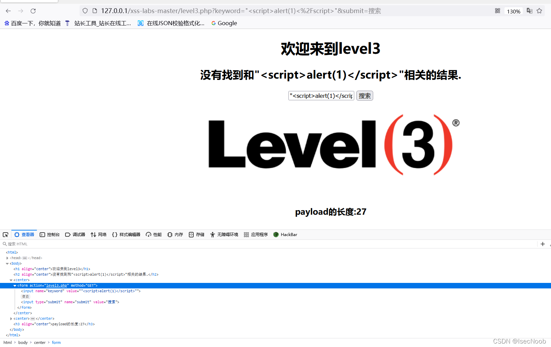Image resolution: width=551 pixels, height=347 pixels.
Task: Switch to the 无障碍环境 accessibility tab
Action: click(224, 235)
